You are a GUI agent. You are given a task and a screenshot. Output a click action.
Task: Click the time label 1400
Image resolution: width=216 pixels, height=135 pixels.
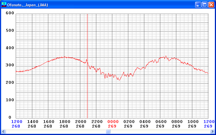33,122
